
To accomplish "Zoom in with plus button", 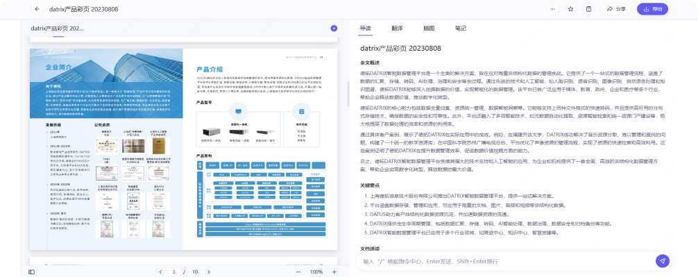I will pyautogui.click(x=334, y=271).
